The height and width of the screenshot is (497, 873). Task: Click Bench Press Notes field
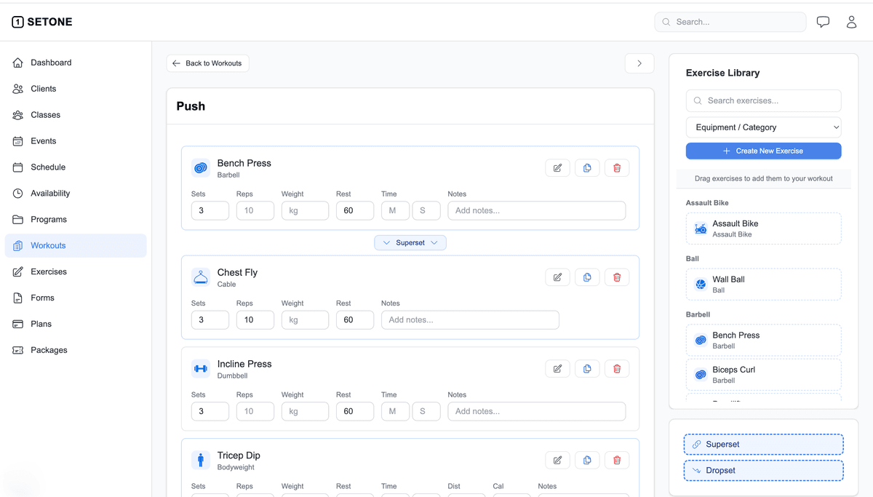(x=537, y=210)
